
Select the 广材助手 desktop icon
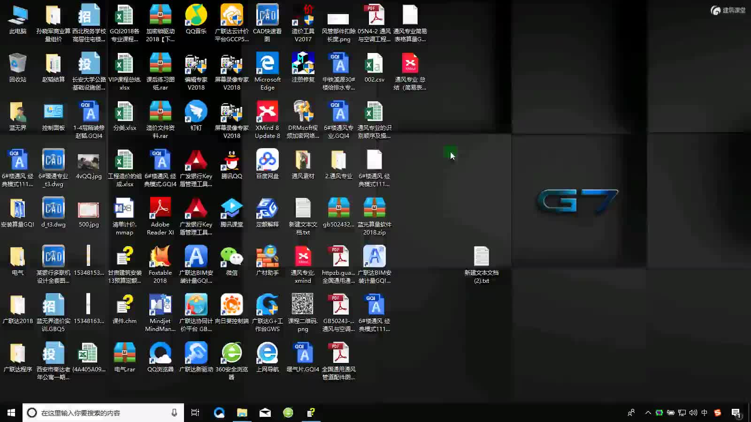268,261
